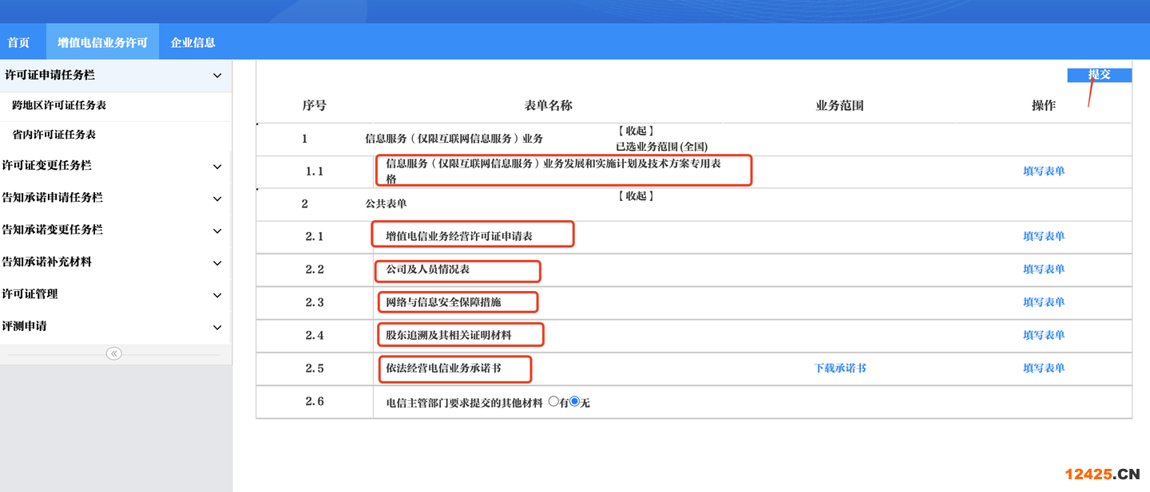Open 跨地区许可证任务表 in sidebar

pos(59,105)
